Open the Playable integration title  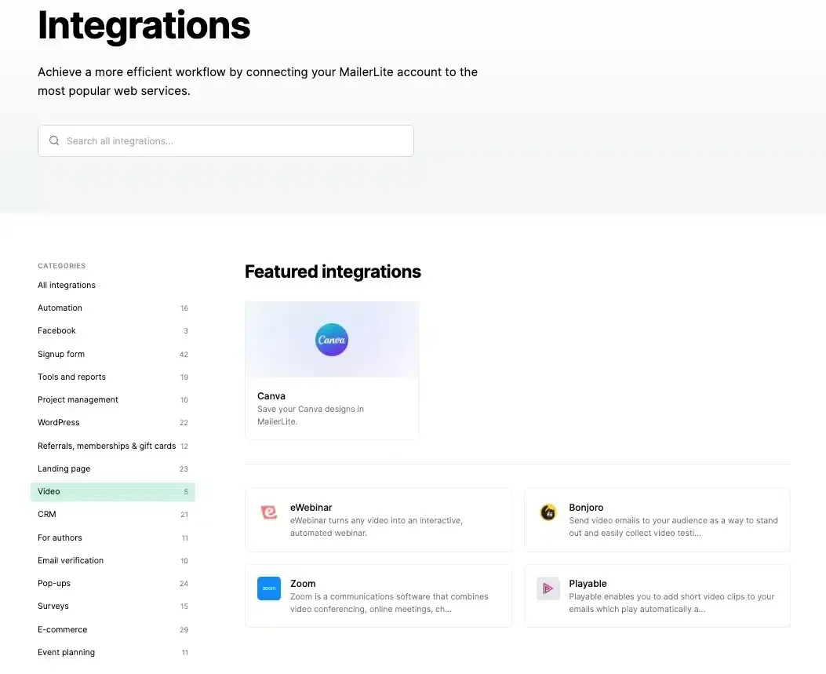[588, 583]
